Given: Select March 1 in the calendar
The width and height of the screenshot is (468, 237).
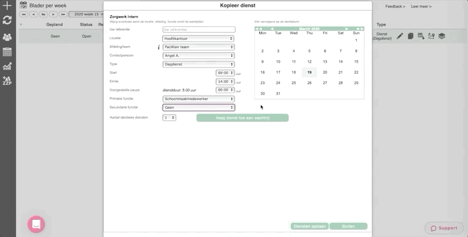Looking at the screenshot, I should 356,41.
